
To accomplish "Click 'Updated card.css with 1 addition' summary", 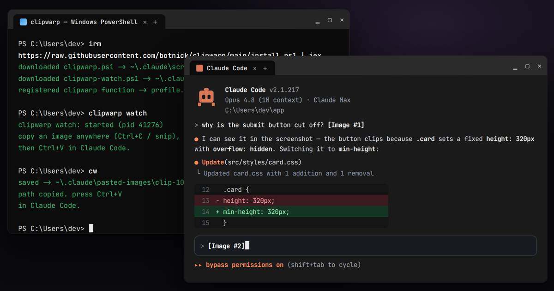I will pos(289,173).
